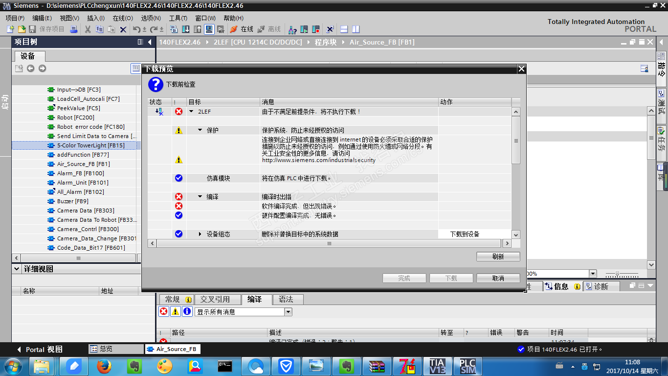Click the New project toolbar icon

coord(10,29)
